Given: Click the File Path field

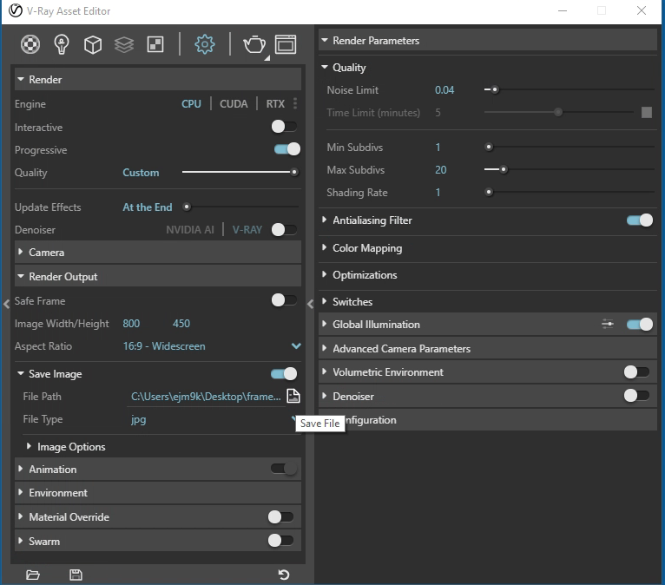Looking at the screenshot, I should click(x=206, y=397).
